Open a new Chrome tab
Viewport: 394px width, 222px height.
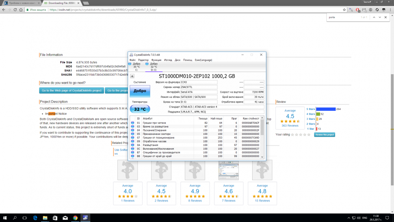[x=86, y=3]
